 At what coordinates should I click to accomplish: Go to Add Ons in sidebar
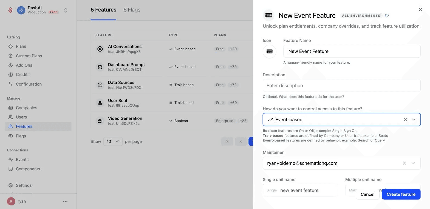pos(38,65)
